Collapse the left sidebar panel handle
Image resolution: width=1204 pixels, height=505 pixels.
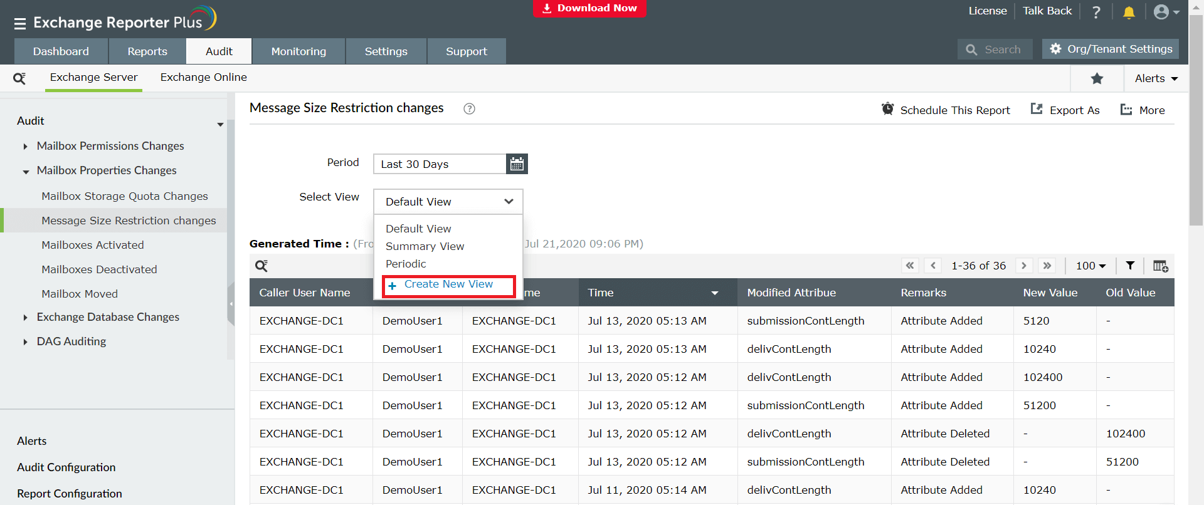[231, 304]
